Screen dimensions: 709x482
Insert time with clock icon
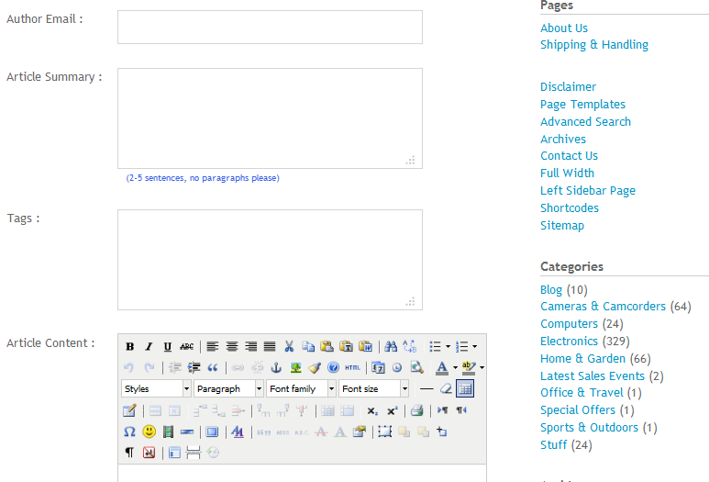point(397,367)
